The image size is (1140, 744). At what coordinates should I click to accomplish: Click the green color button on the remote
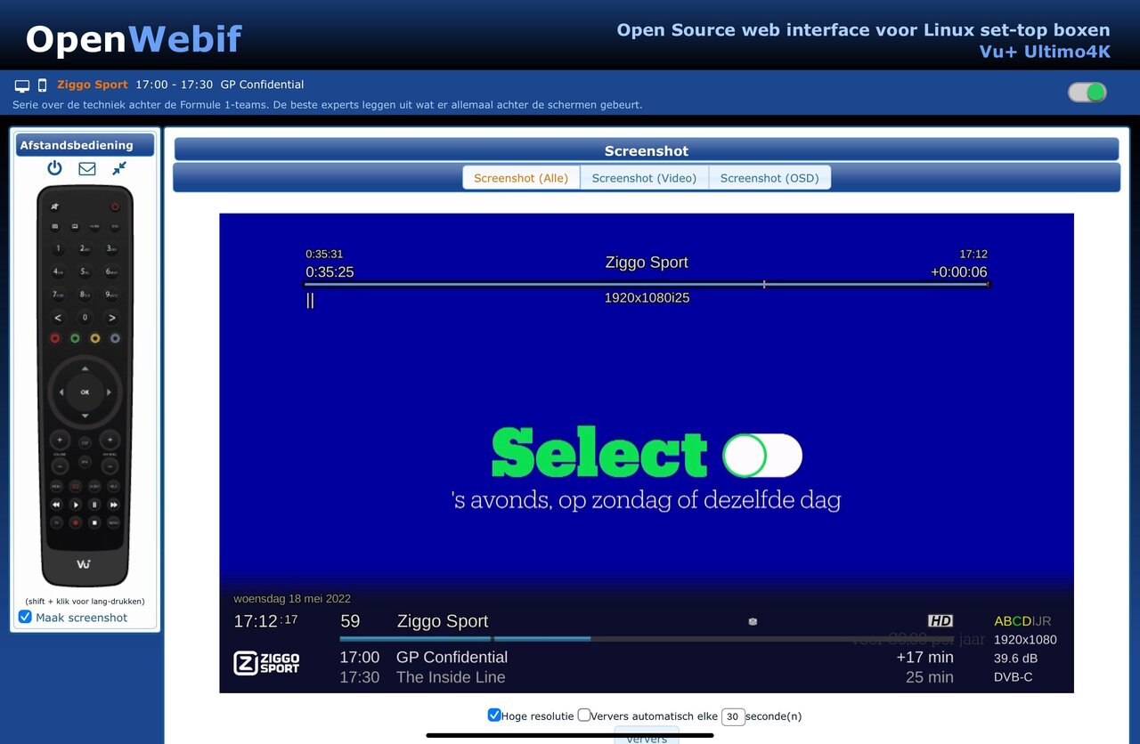pyautogui.click(x=75, y=339)
